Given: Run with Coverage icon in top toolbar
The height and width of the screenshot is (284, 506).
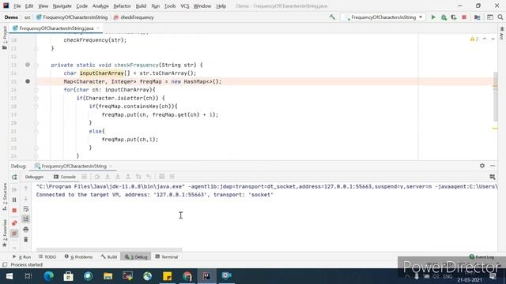Looking at the screenshot, I should pyautogui.click(x=454, y=17).
